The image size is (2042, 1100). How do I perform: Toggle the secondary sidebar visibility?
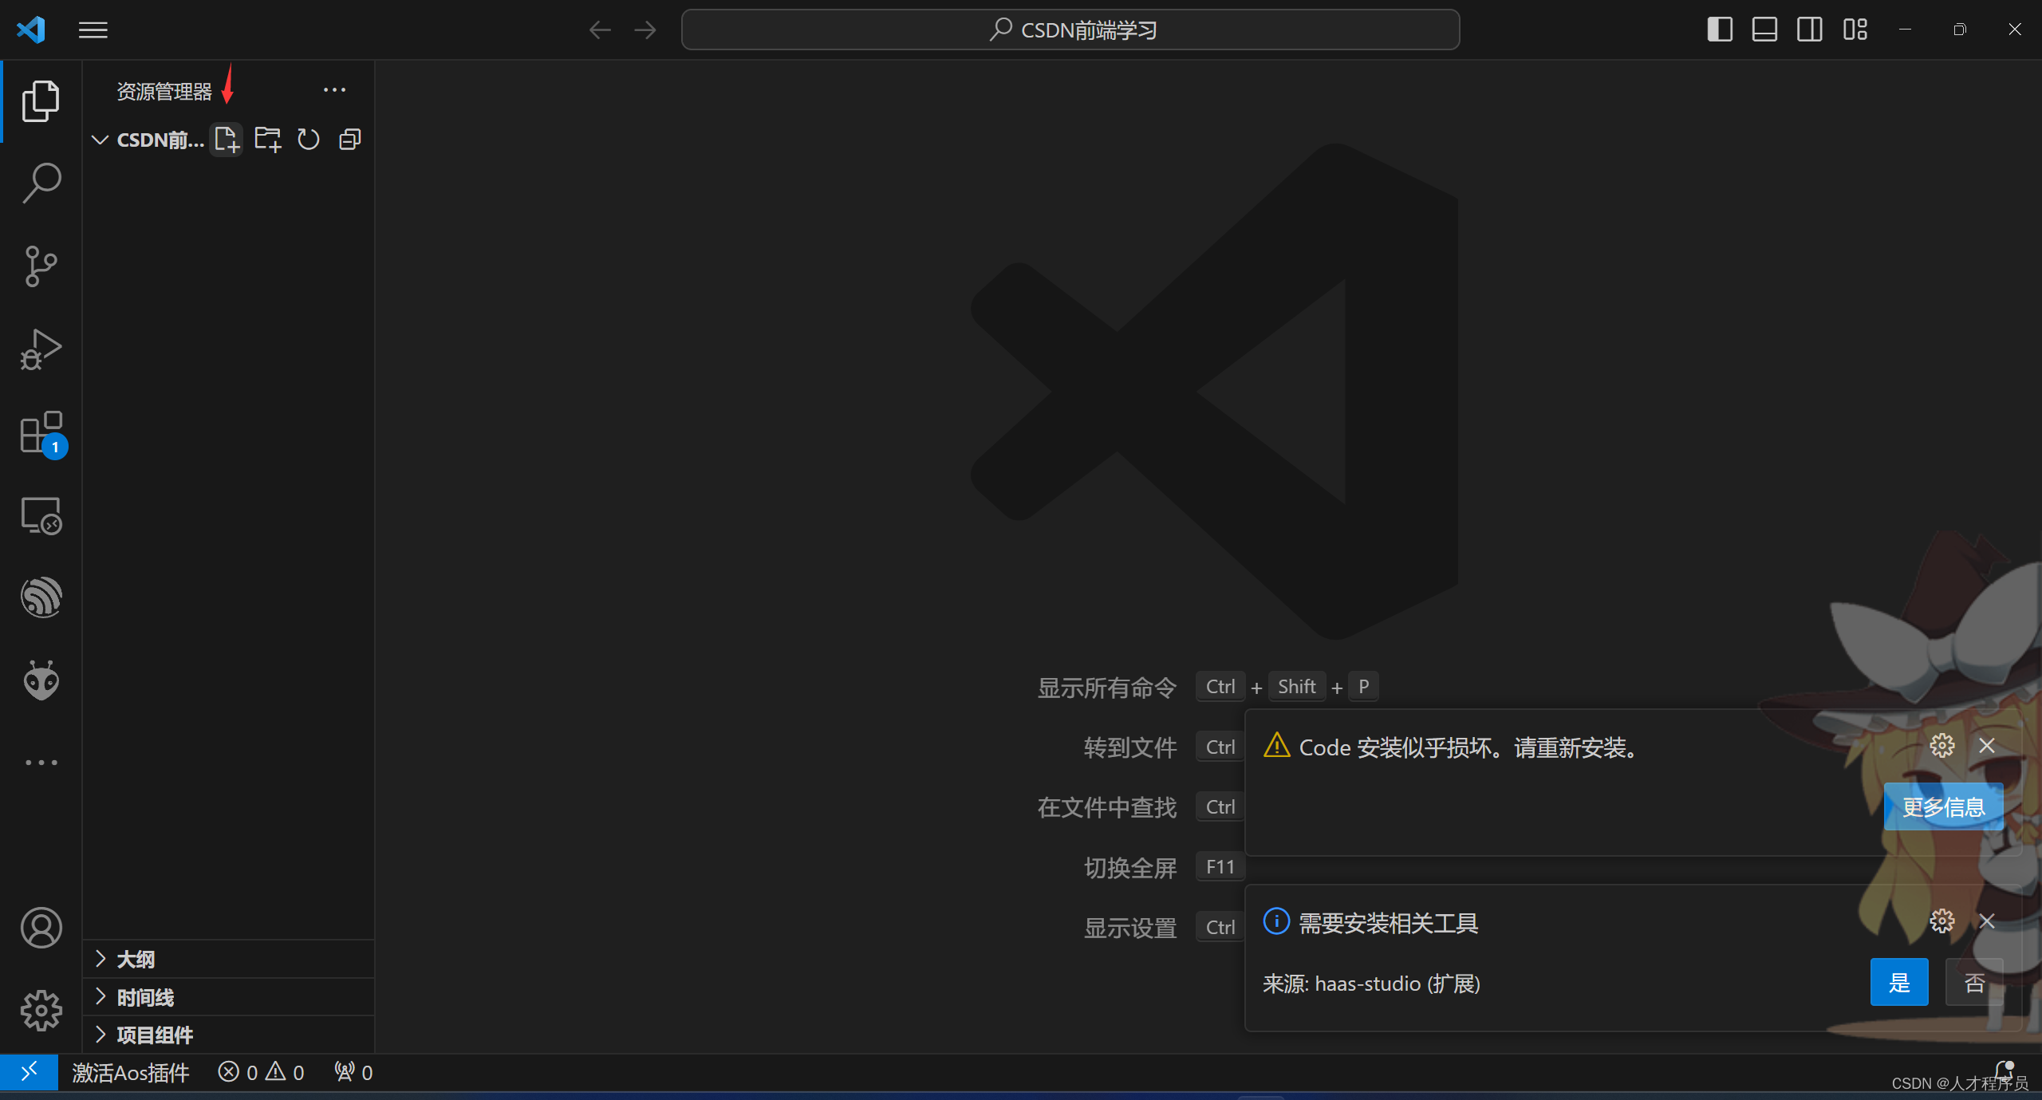tap(1809, 30)
